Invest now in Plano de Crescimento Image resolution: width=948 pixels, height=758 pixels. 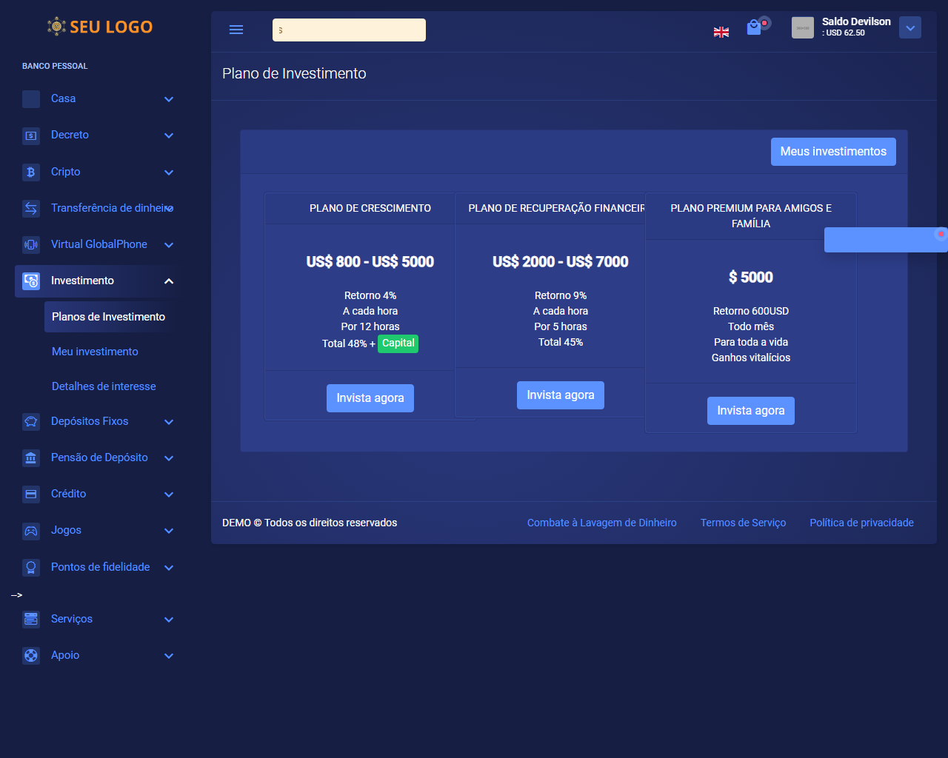(370, 398)
